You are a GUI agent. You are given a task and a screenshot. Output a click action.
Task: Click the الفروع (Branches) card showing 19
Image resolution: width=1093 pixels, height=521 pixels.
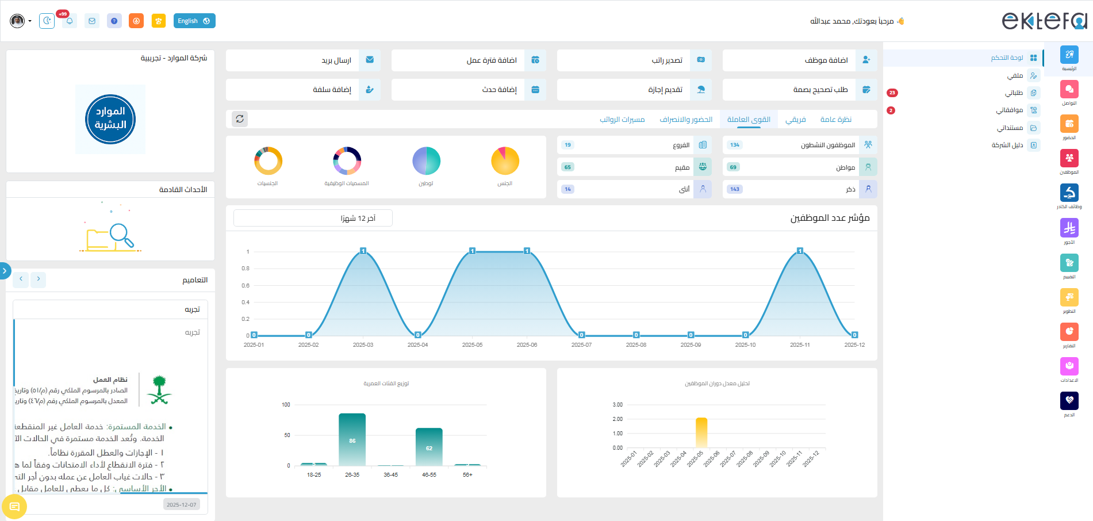point(634,145)
